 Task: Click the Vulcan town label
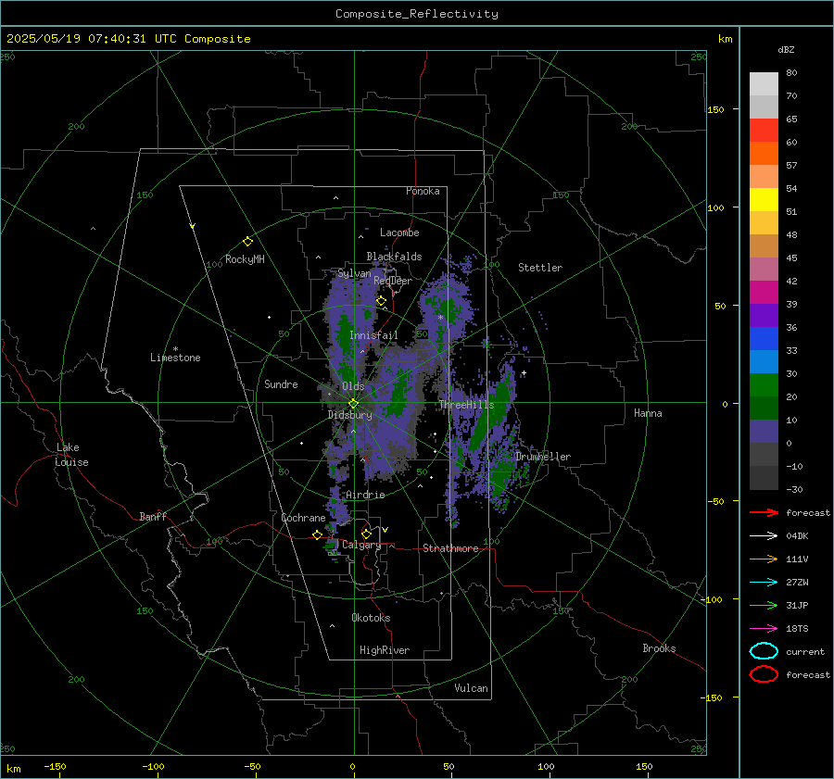[471, 688]
